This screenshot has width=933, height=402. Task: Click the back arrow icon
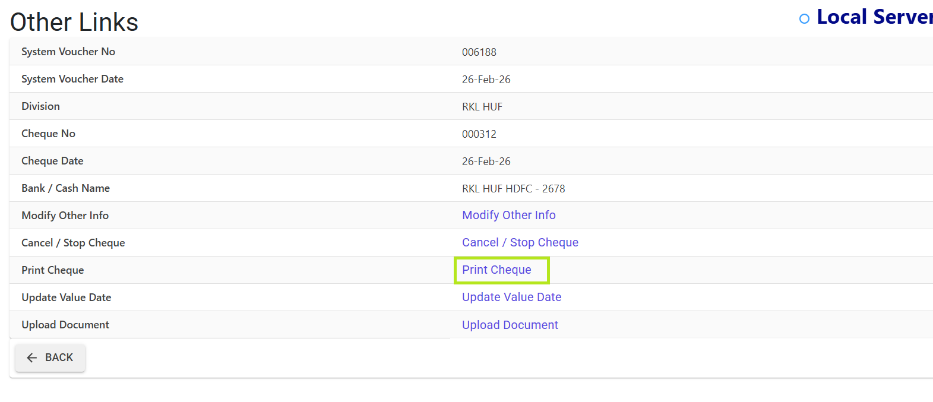click(x=32, y=357)
